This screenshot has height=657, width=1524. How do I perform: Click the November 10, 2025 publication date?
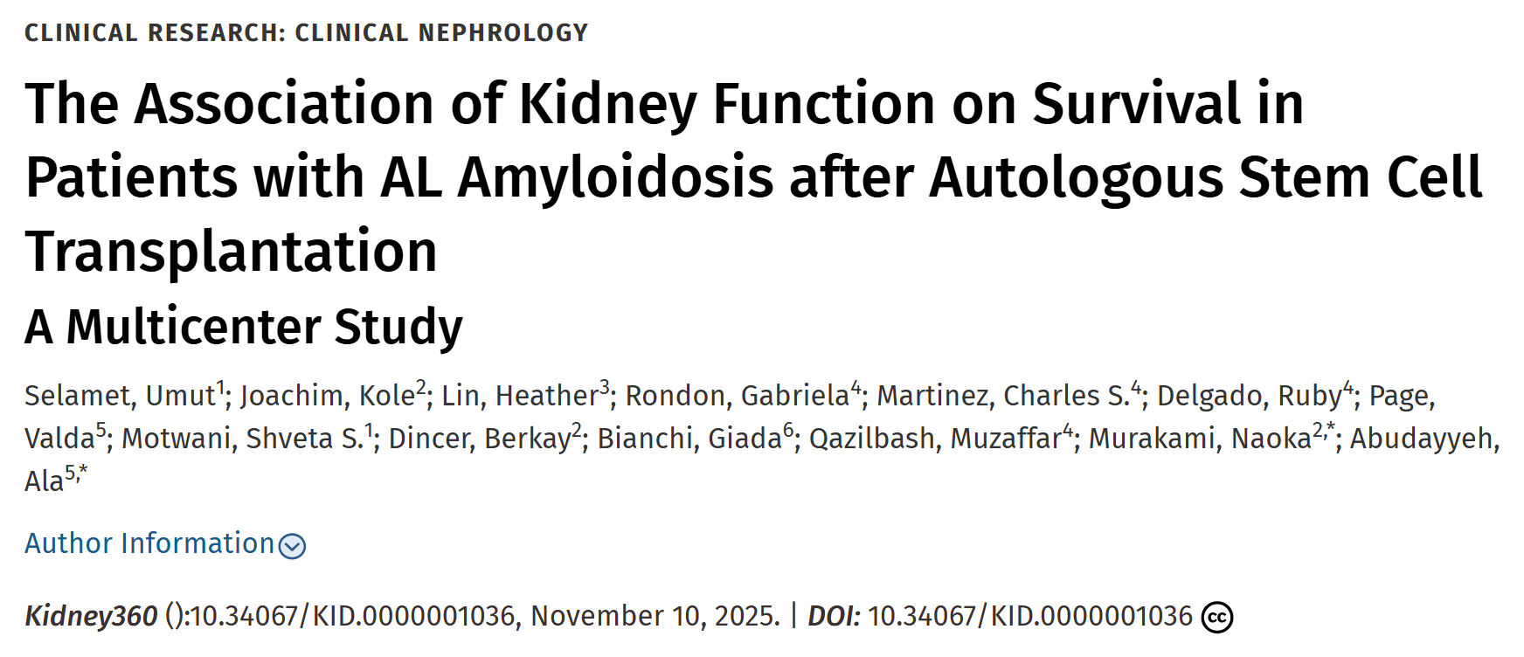point(651,616)
